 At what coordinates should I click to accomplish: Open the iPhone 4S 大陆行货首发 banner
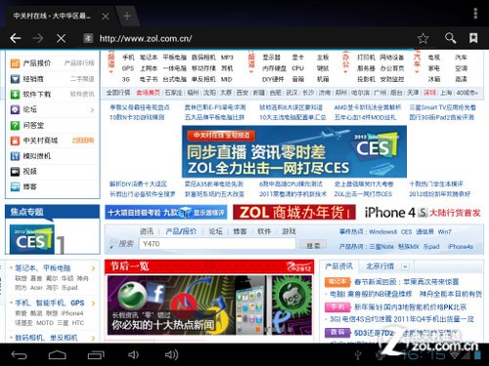[x=422, y=213]
